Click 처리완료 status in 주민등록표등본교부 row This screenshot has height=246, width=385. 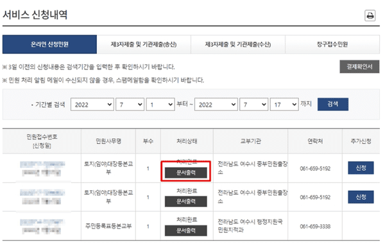187,220
